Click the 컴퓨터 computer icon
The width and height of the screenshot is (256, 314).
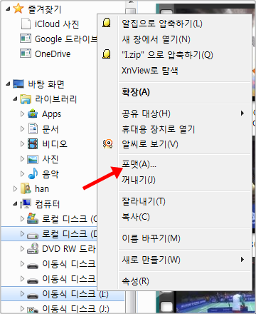tap(26, 203)
